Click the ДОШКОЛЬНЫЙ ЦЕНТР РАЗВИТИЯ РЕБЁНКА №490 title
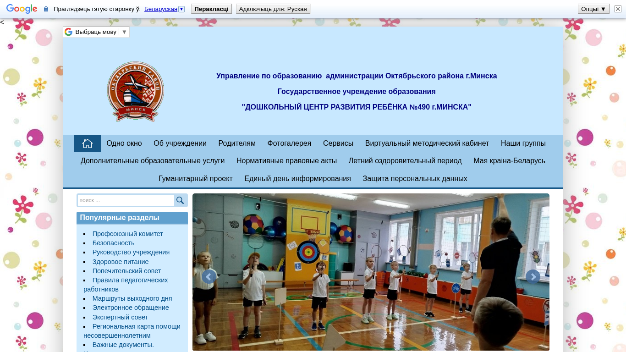626x352 pixels. [357, 107]
